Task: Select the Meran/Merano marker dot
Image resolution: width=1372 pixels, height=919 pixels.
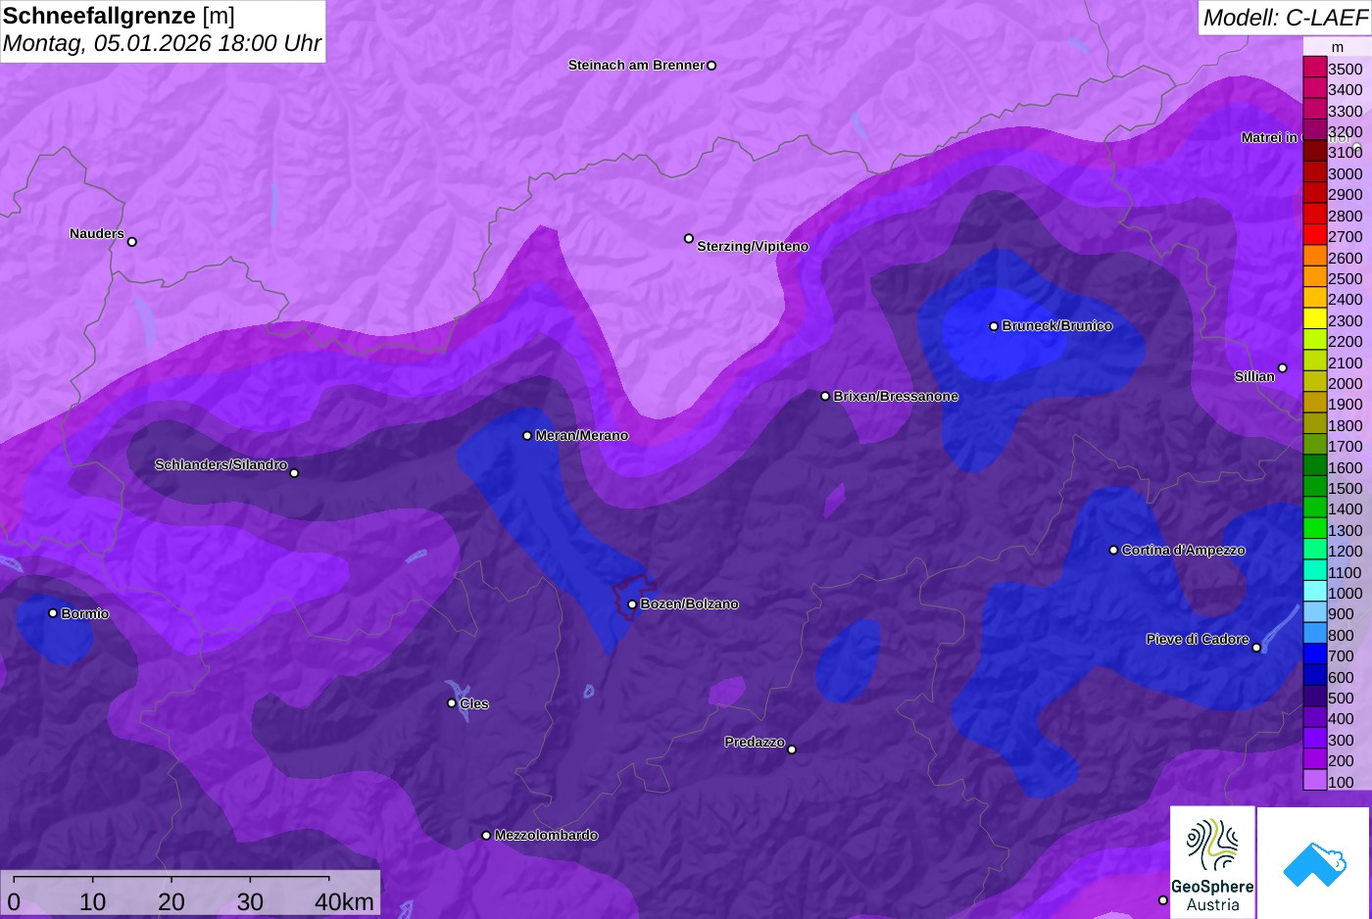Action: (527, 436)
